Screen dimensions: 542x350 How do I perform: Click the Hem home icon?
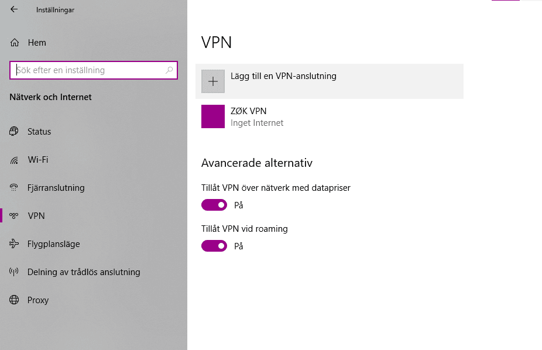point(15,43)
